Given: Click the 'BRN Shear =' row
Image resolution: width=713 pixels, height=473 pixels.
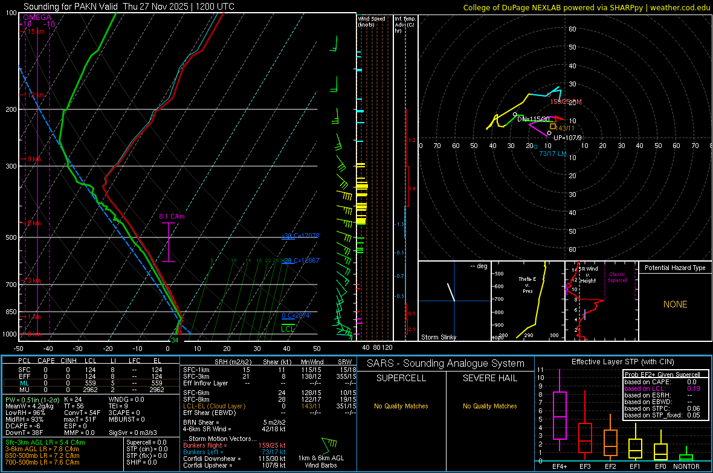Looking at the screenshot, I should point(234,422).
